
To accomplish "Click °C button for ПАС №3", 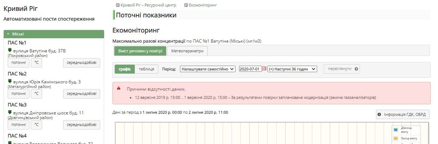I will (36, 125).
